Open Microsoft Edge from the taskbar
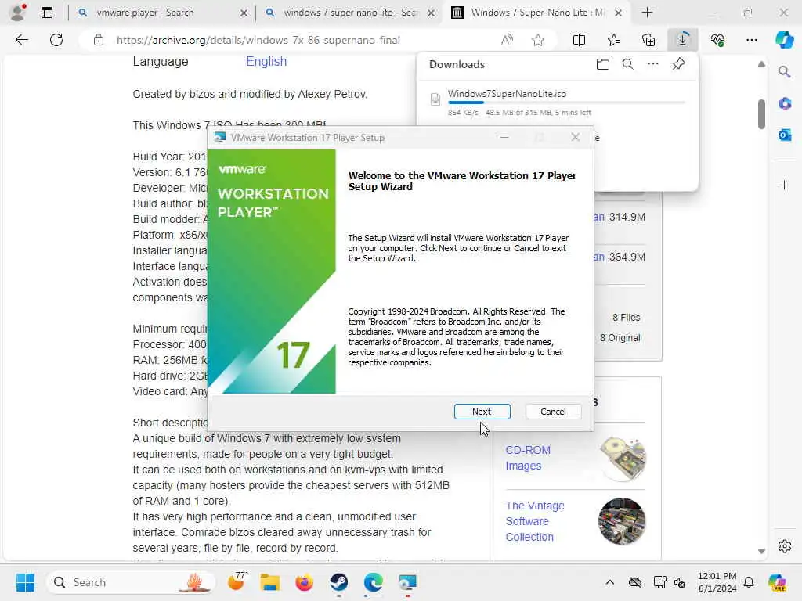The image size is (802, 601). pos(374,582)
